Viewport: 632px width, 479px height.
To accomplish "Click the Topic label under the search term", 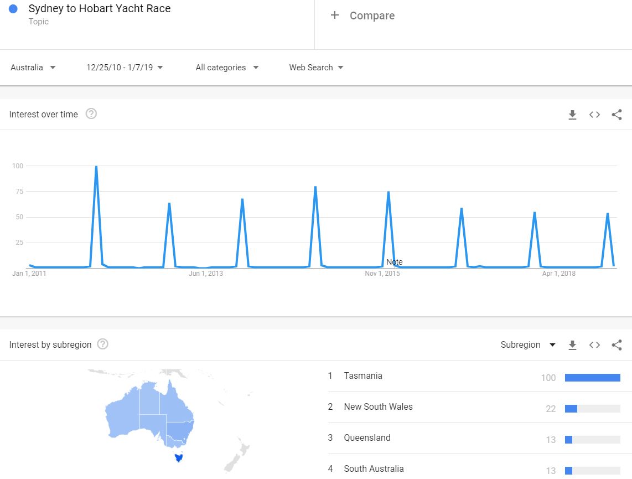I will tap(39, 22).
